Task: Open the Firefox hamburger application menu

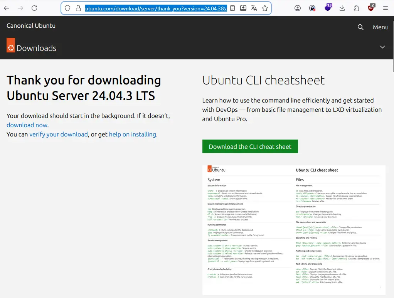Action: pos(385,8)
